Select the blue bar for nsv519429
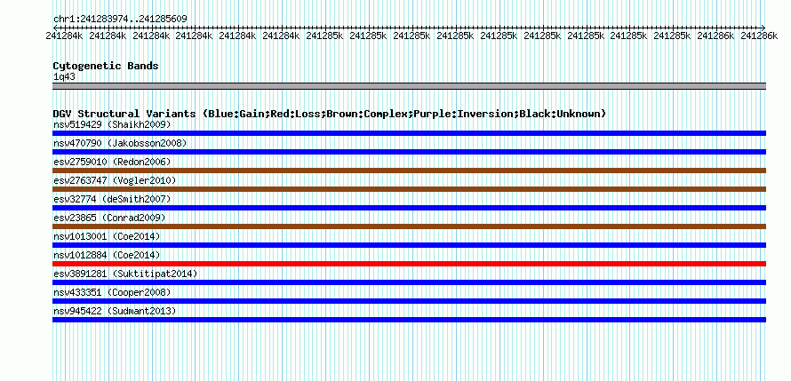Viewport: 791px width, 381px height. [409, 133]
